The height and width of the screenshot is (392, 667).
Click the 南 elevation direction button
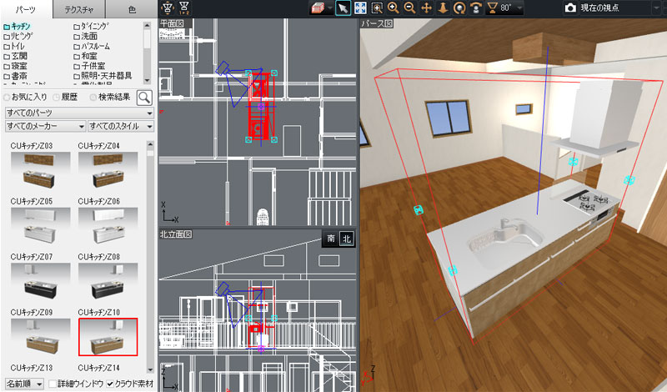(x=331, y=239)
